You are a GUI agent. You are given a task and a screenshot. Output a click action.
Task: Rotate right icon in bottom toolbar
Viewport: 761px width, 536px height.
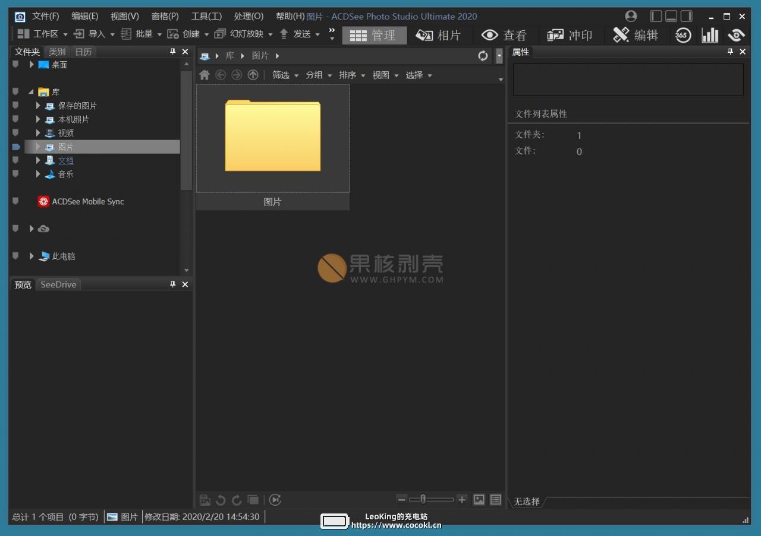[237, 500]
